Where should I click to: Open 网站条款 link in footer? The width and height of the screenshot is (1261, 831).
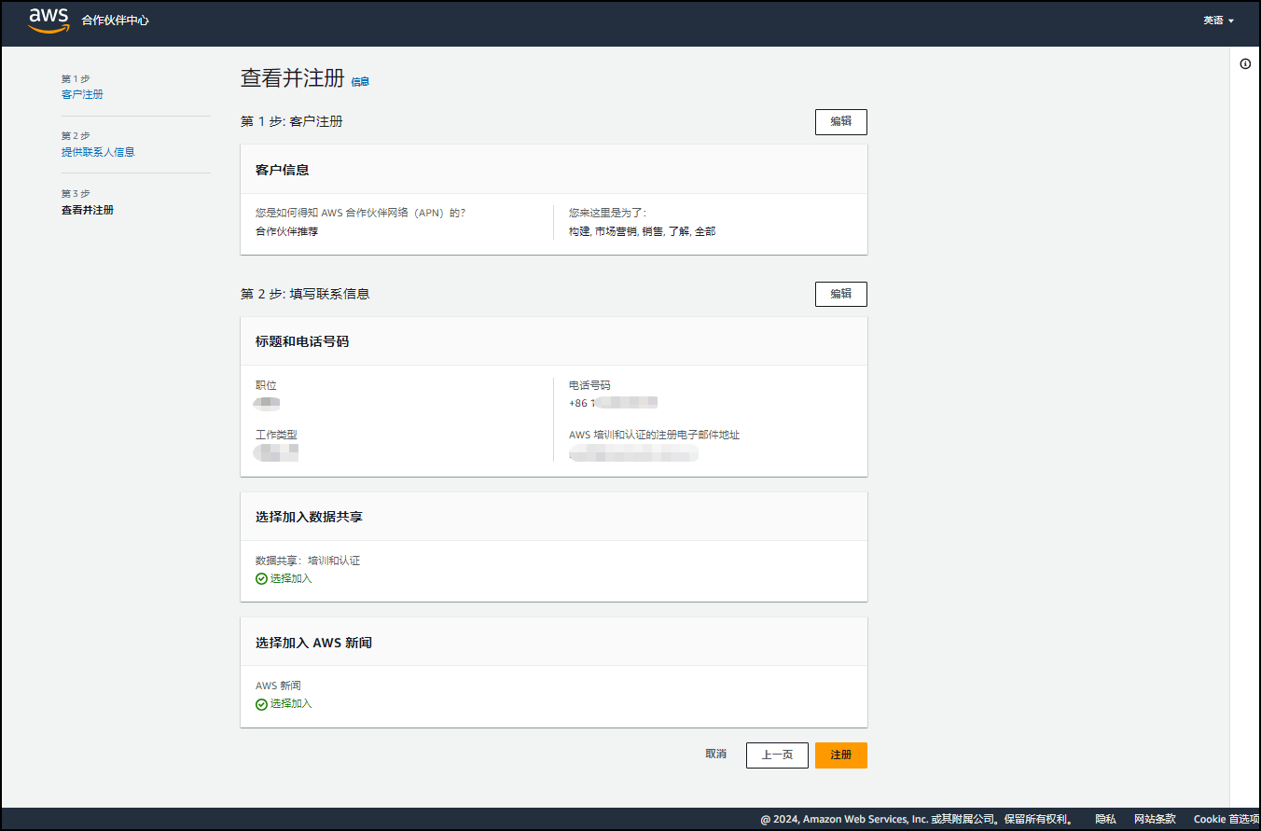[1155, 820]
